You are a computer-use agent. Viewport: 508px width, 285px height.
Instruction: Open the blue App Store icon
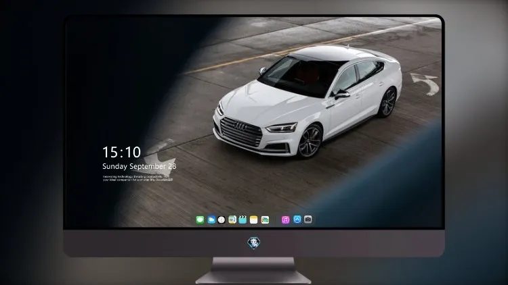(297, 219)
